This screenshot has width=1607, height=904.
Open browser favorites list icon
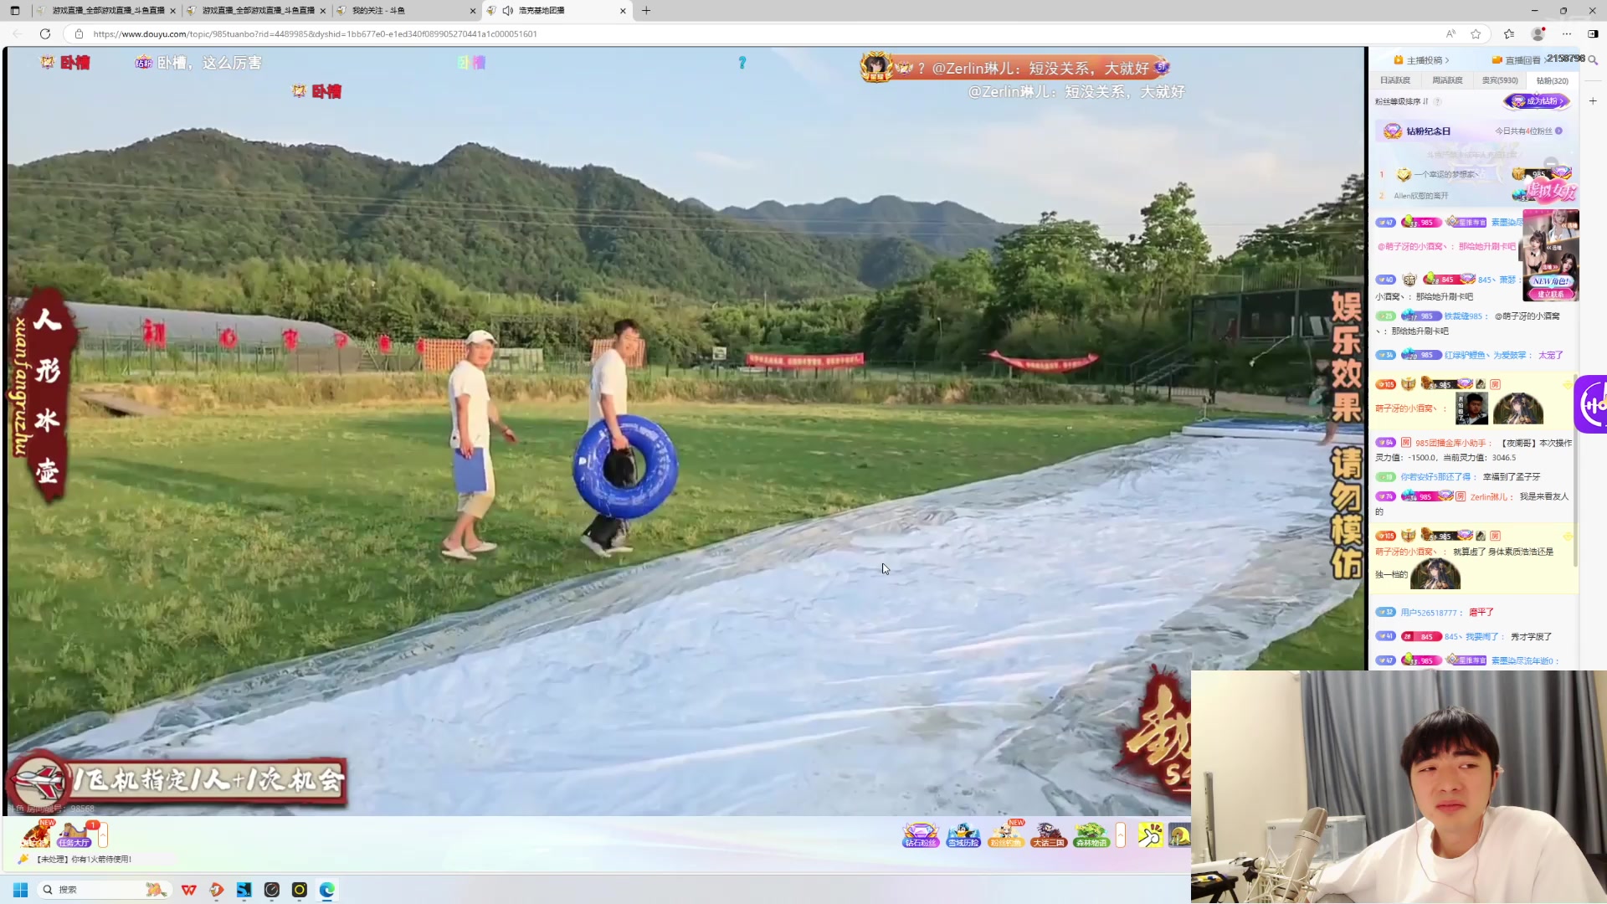coord(1509,33)
